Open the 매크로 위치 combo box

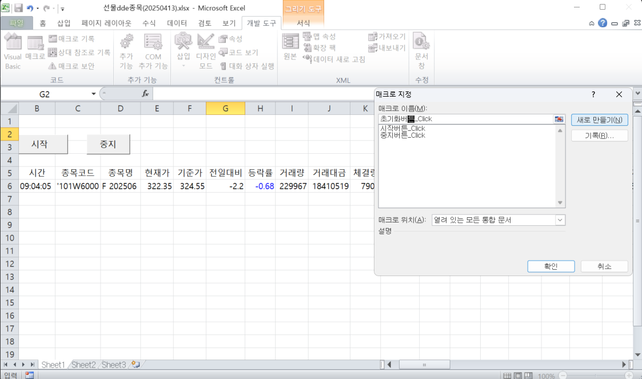[x=559, y=220]
